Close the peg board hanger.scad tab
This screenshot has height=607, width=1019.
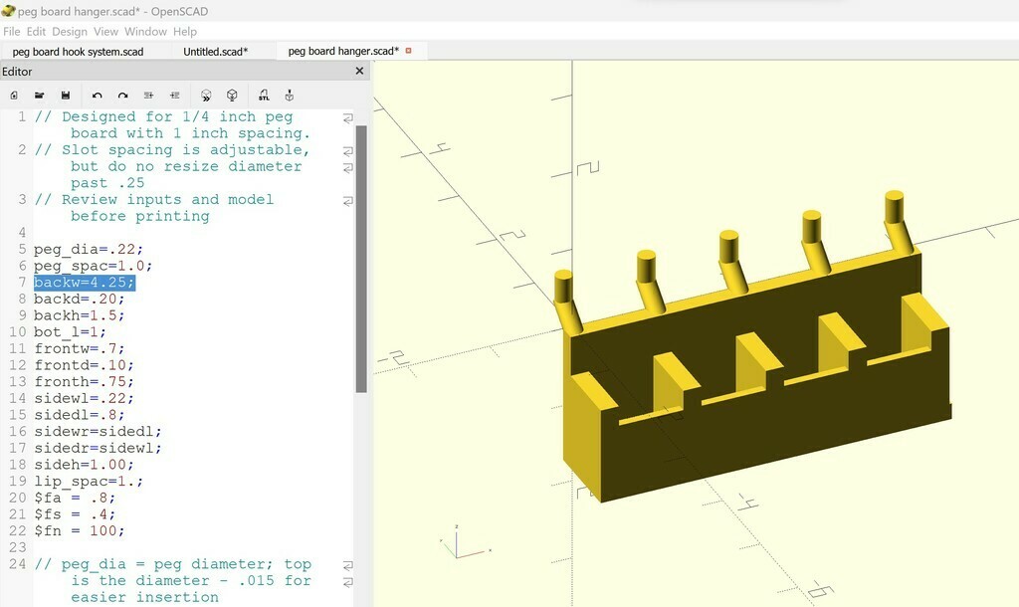pos(408,51)
